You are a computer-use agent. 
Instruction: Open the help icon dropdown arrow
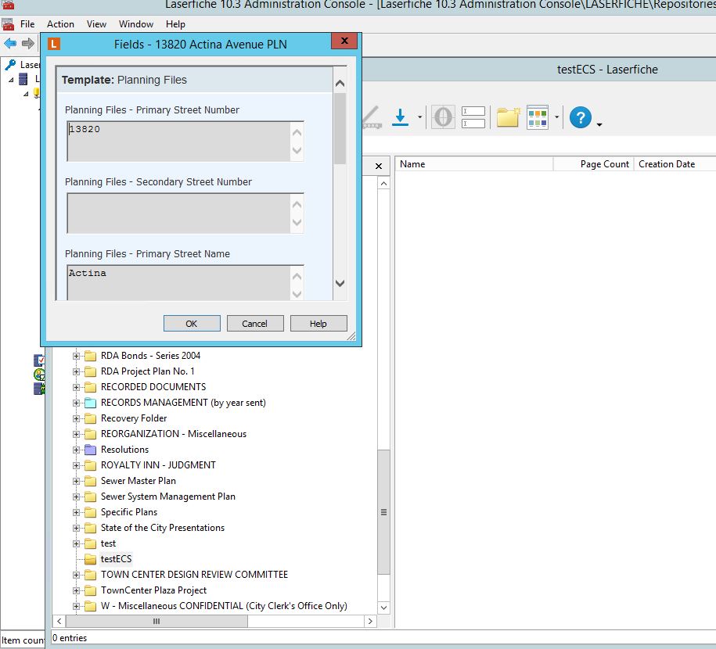pos(599,124)
